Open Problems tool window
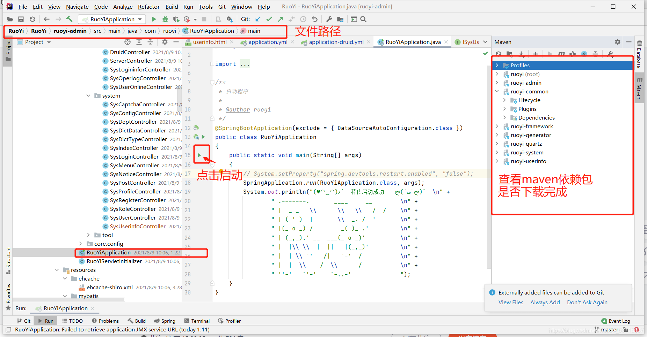The height and width of the screenshot is (337, 647). point(105,321)
